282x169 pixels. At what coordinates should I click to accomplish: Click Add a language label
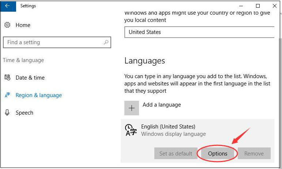coord(162,105)
